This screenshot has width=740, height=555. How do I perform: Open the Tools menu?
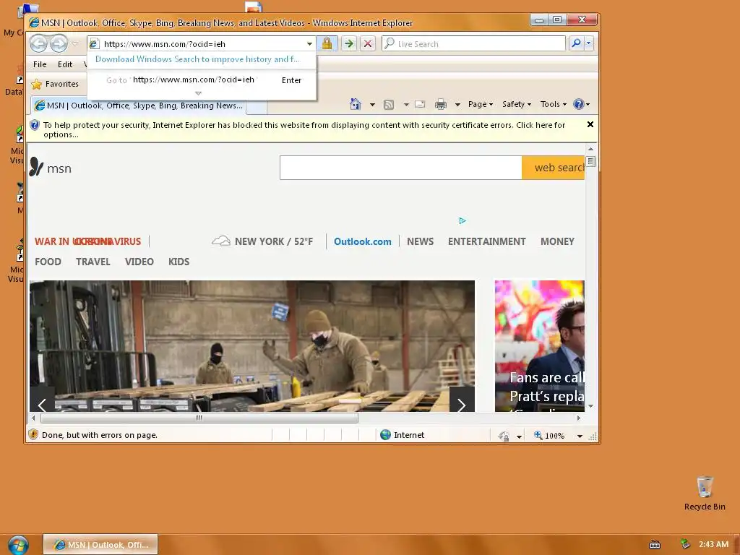click(553, 104)
